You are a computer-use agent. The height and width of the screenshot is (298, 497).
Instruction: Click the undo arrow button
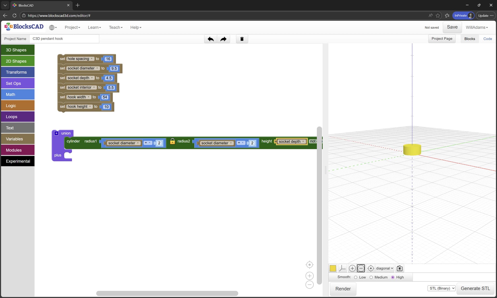210,39
